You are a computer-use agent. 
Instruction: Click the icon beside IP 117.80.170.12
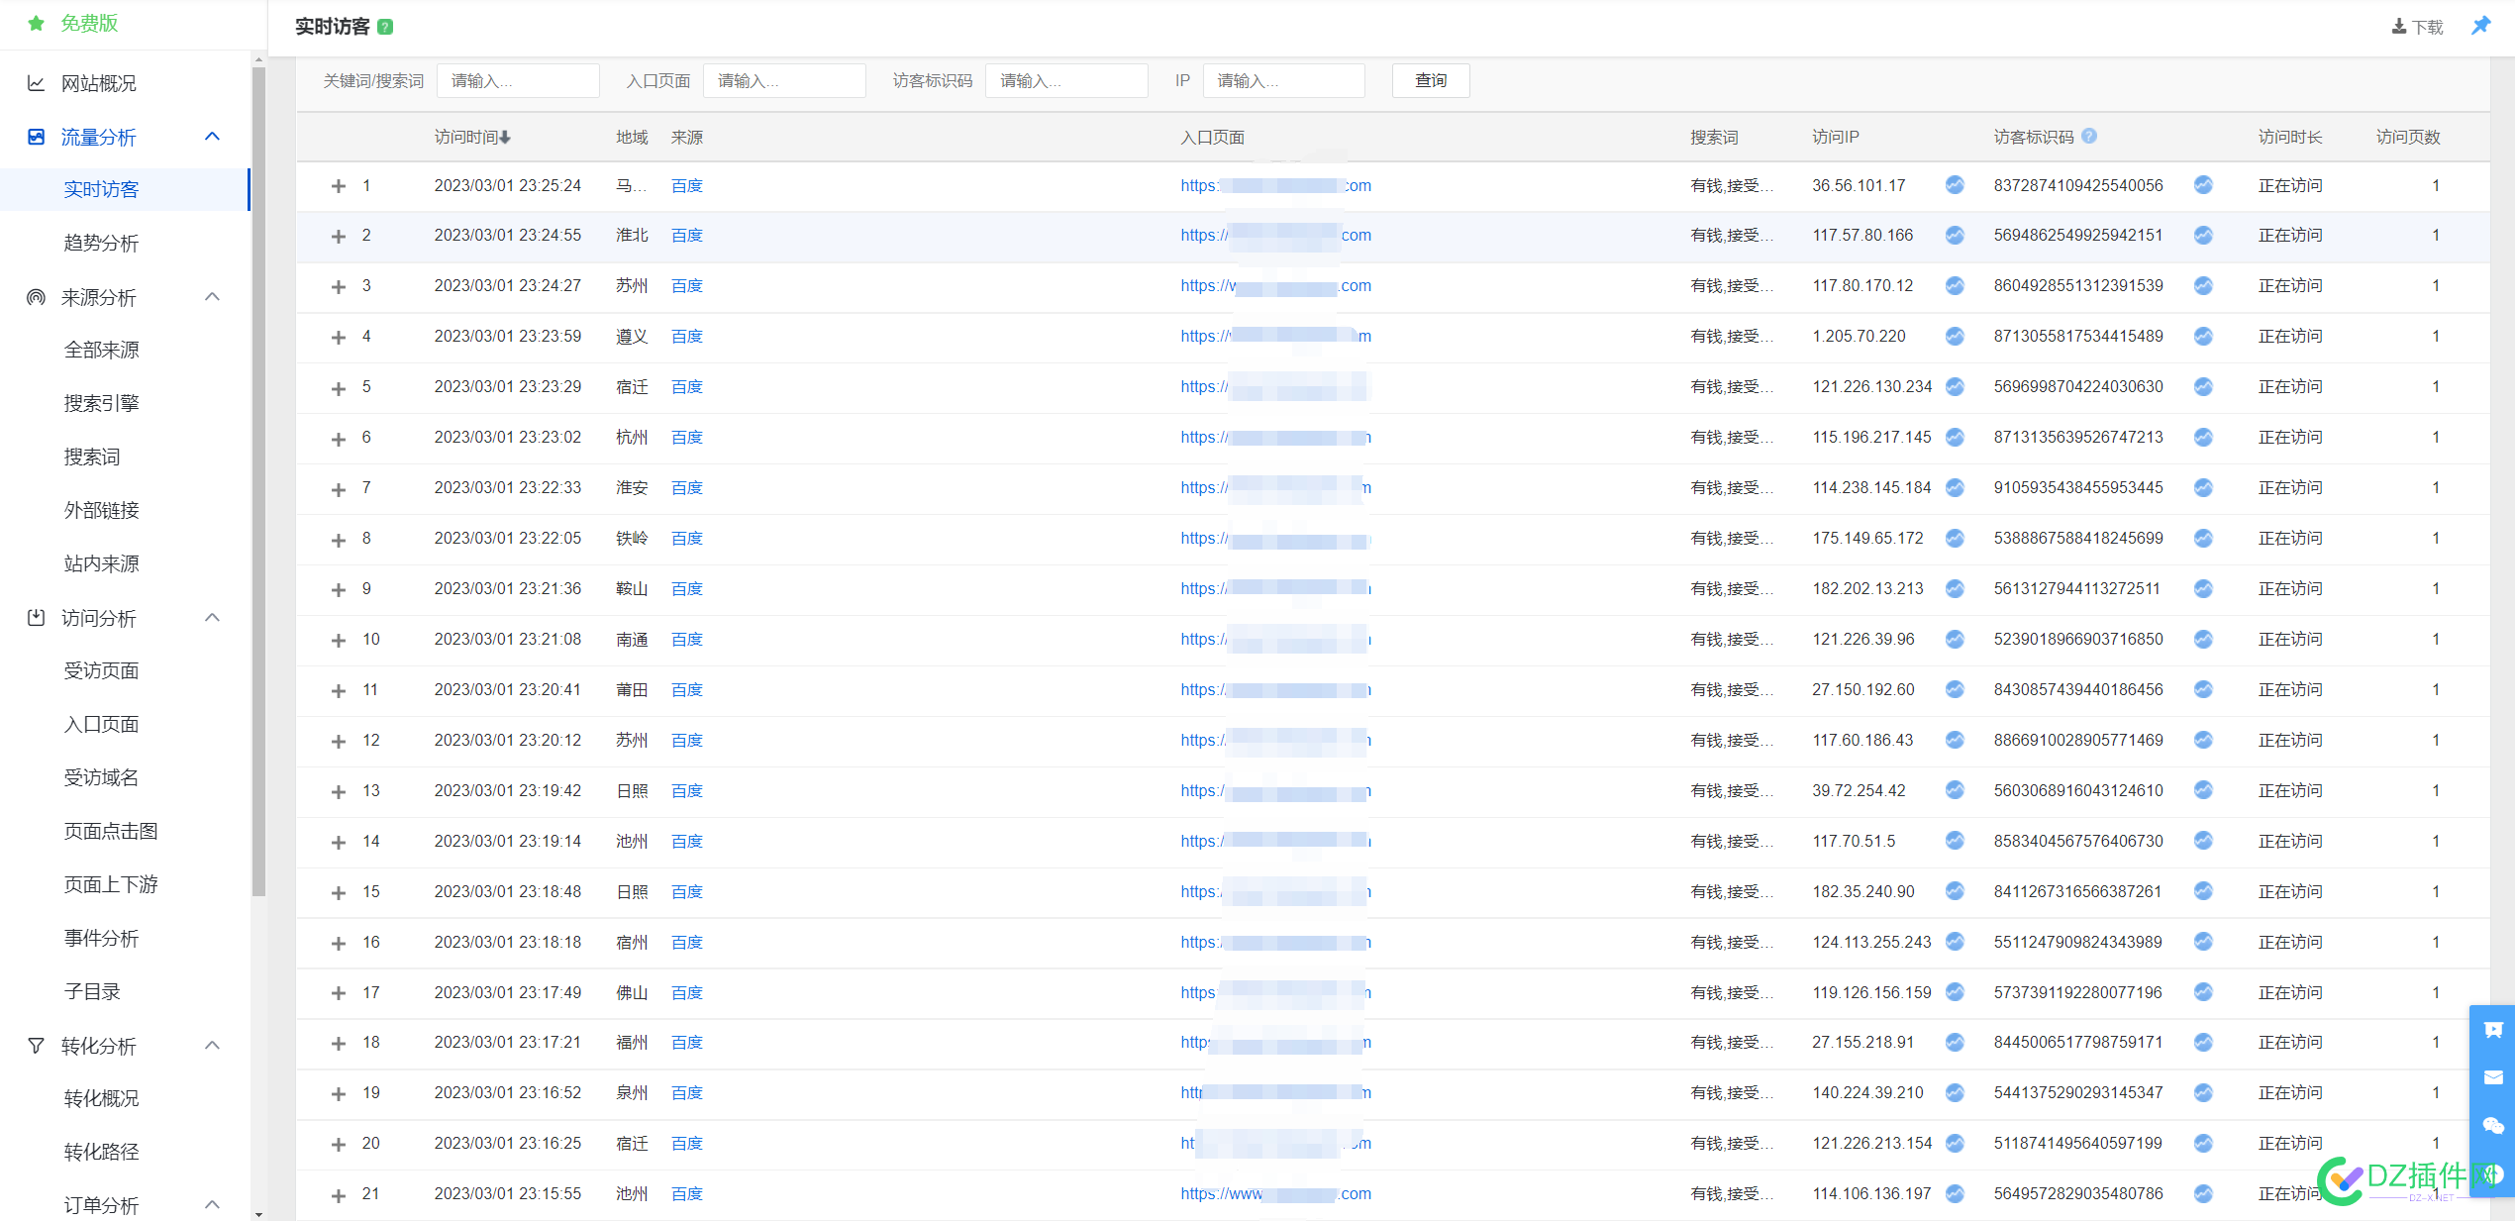coord(1955,286)
